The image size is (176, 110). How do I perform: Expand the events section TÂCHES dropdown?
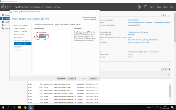pos(166,70)
